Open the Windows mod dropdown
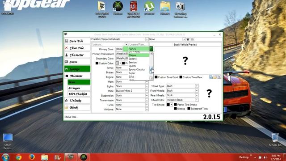 [147, 109]
